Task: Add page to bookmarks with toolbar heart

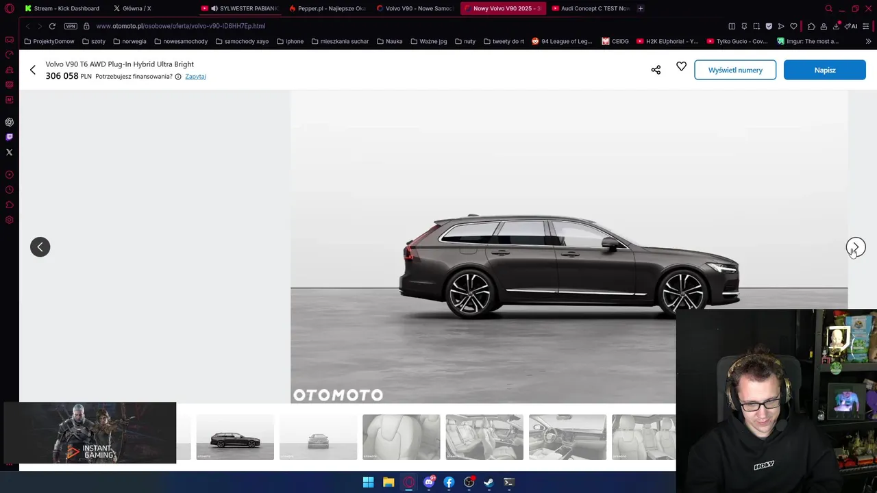Action: tap(793, 26)
